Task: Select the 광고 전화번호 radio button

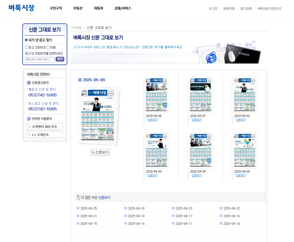Action: 27,47
